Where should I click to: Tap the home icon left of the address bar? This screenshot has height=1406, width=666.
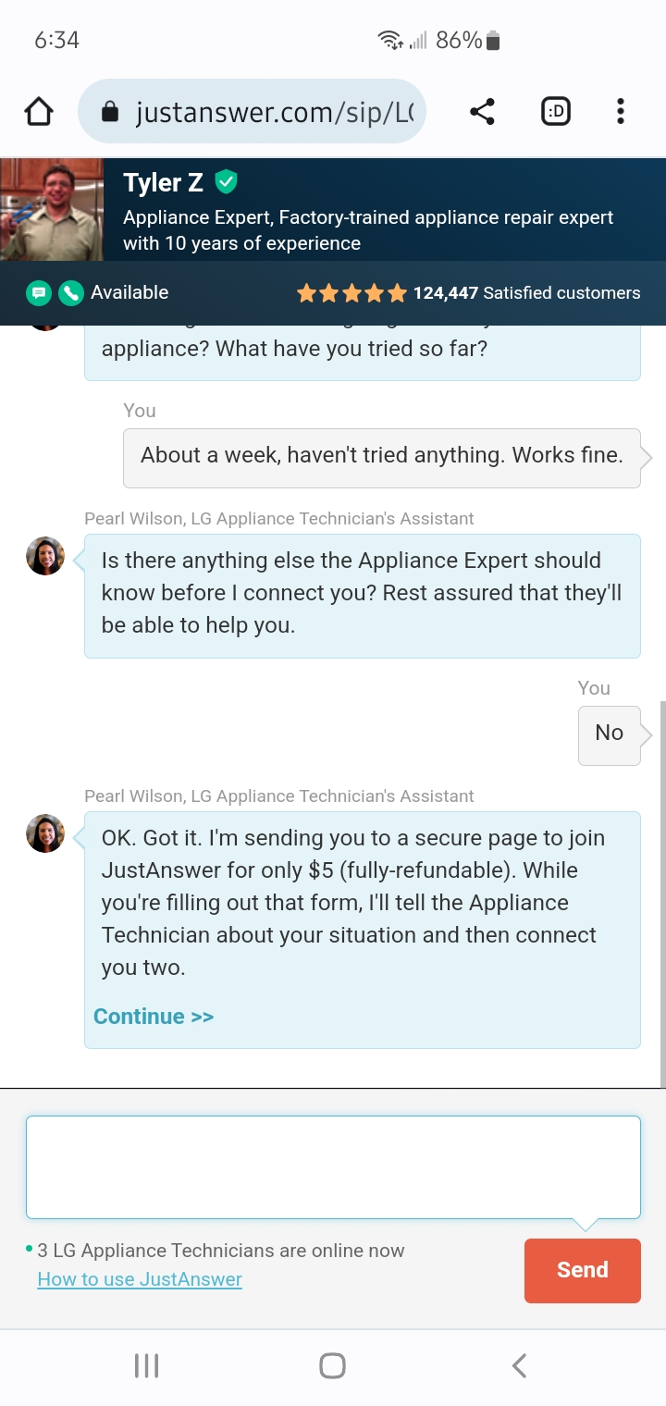[x=39, y=111]
